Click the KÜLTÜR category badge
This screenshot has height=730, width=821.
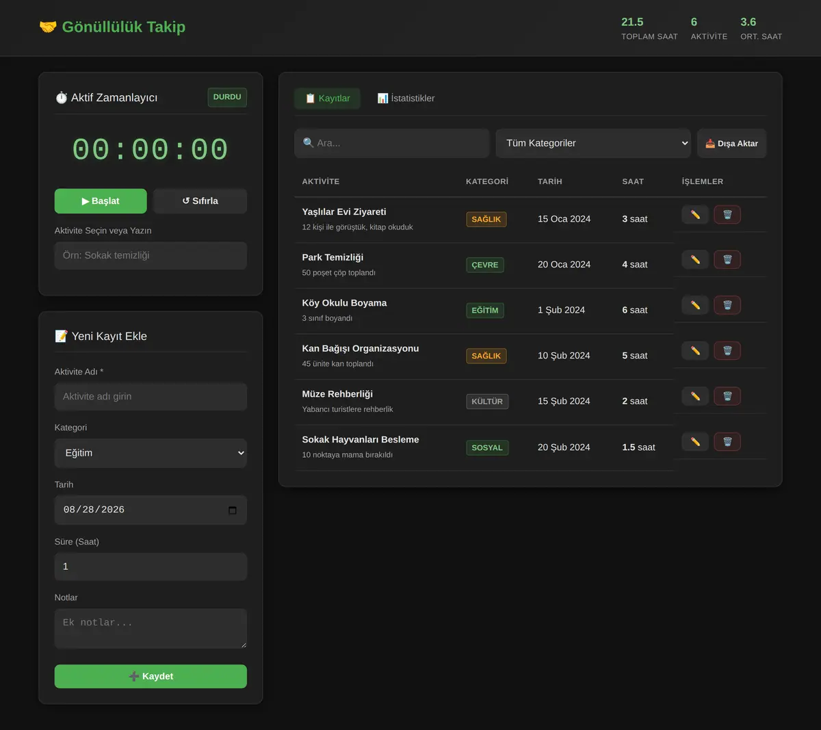click(487, 402)
